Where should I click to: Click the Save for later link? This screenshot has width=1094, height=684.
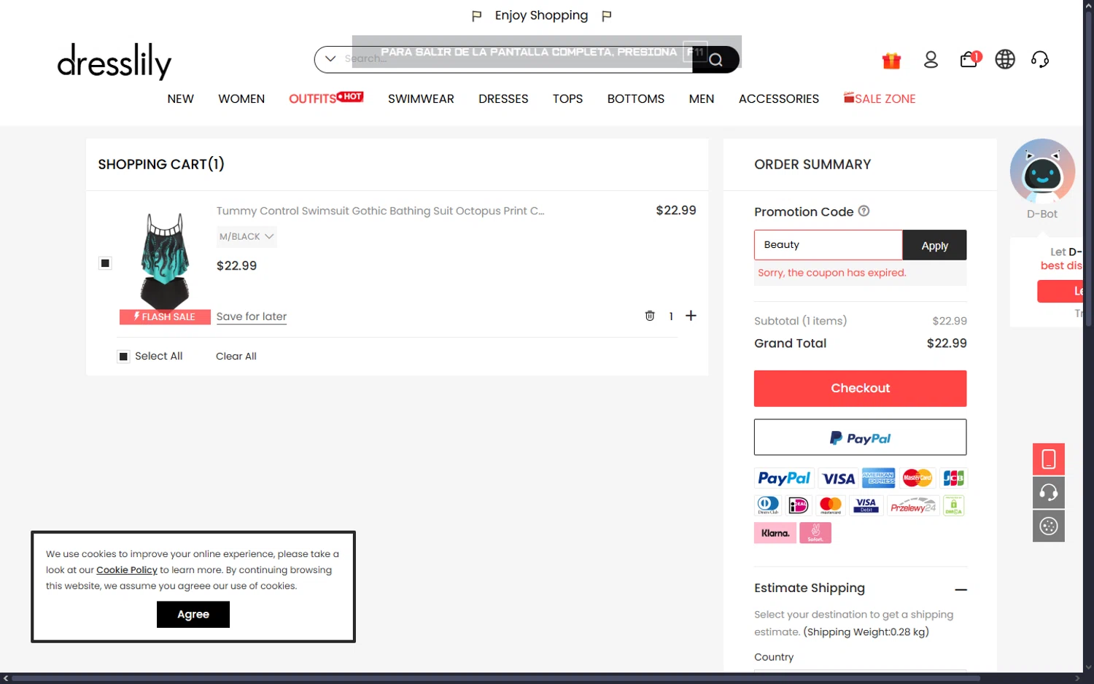click(x=252, y=316)
